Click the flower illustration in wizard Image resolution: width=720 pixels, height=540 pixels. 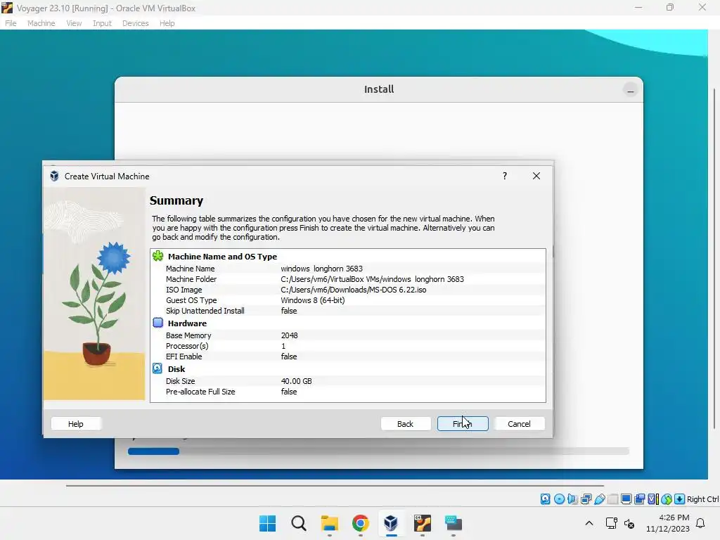(x=94, y=293)
